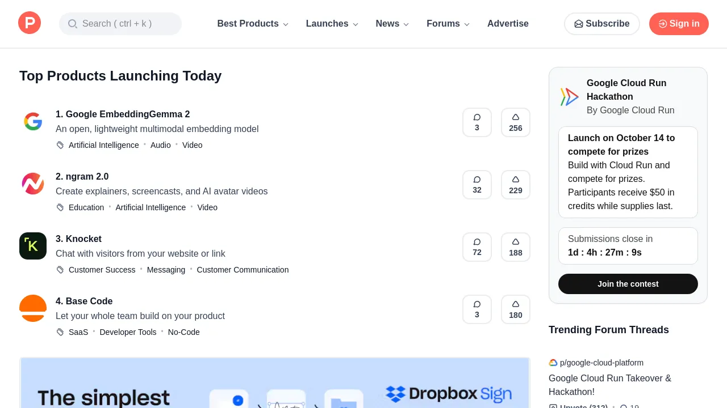Image resolution: width=727 pixels, height=408 pixels.
Task: Open the Knocket product title
Action: (78, 239)
